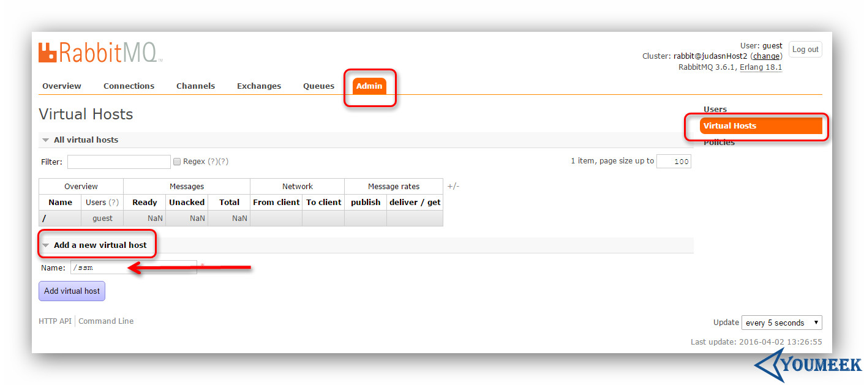Viewport: 864px width, 385px height.
Task: Switch to the Exchanges tab
Action: tap(258, 86)
